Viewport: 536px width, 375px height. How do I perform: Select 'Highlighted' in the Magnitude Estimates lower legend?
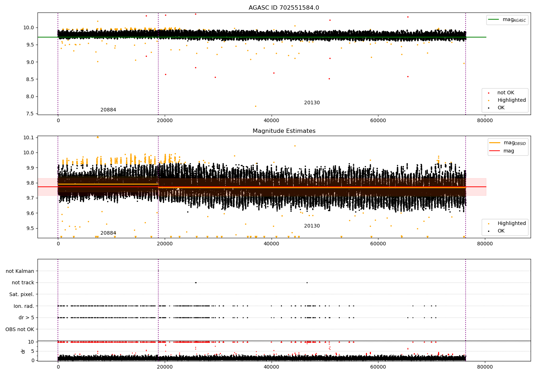[x=507, y=224]
